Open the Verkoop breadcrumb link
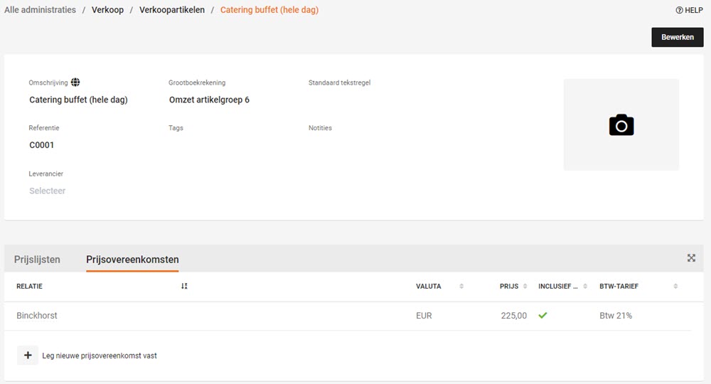The height and width of the screenshot is (384, 711). click(x=107, y=10)
